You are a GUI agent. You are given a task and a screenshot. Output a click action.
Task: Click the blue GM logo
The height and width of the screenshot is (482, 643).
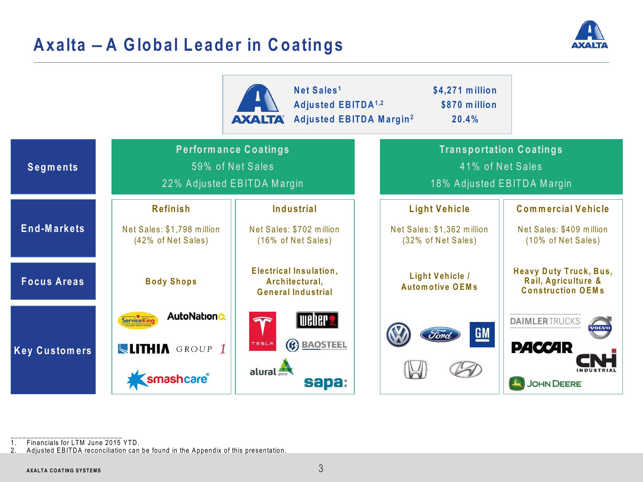pyautogui.click(x=482, y=335)
